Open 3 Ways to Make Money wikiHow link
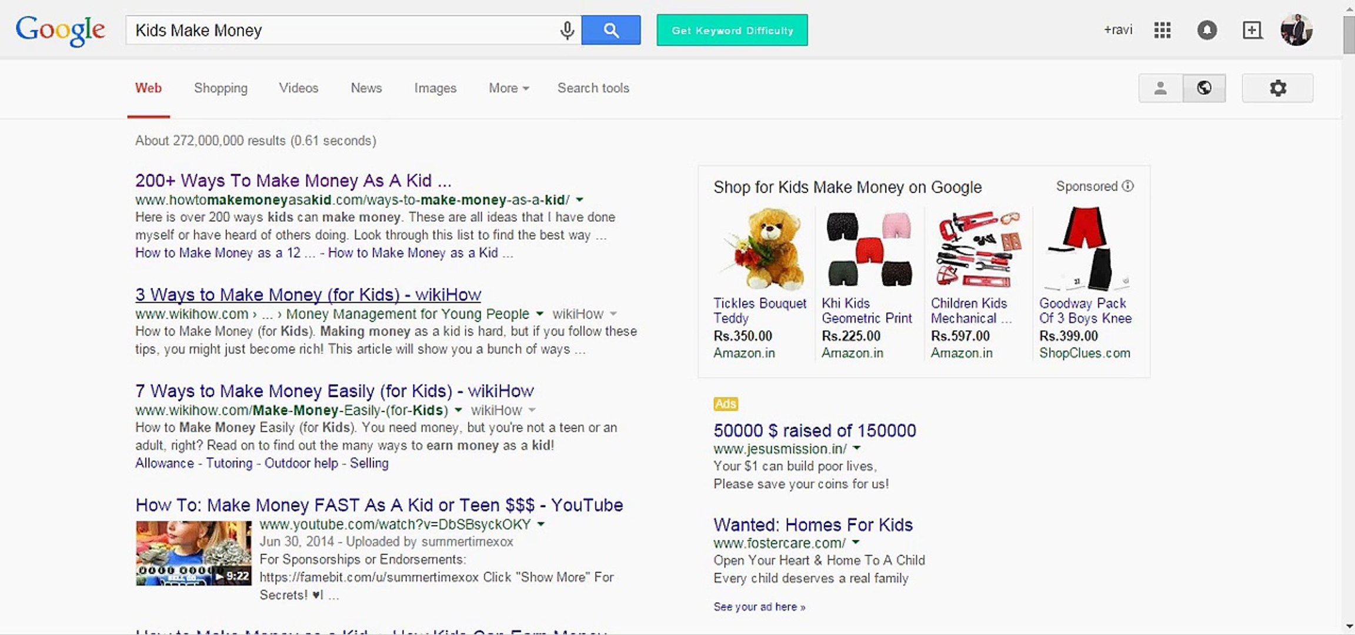 [308, 295]
